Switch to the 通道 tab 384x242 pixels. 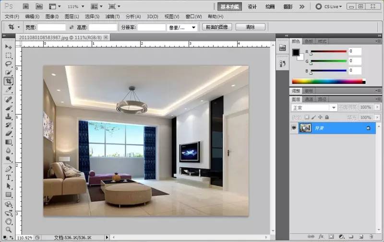(x=309, y=99)
